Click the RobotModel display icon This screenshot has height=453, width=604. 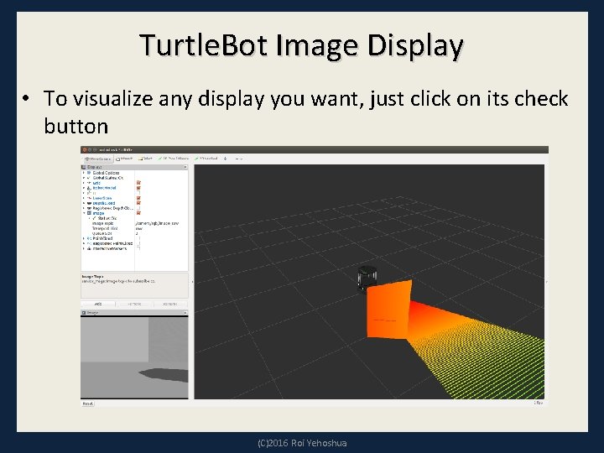click(90, 188)
